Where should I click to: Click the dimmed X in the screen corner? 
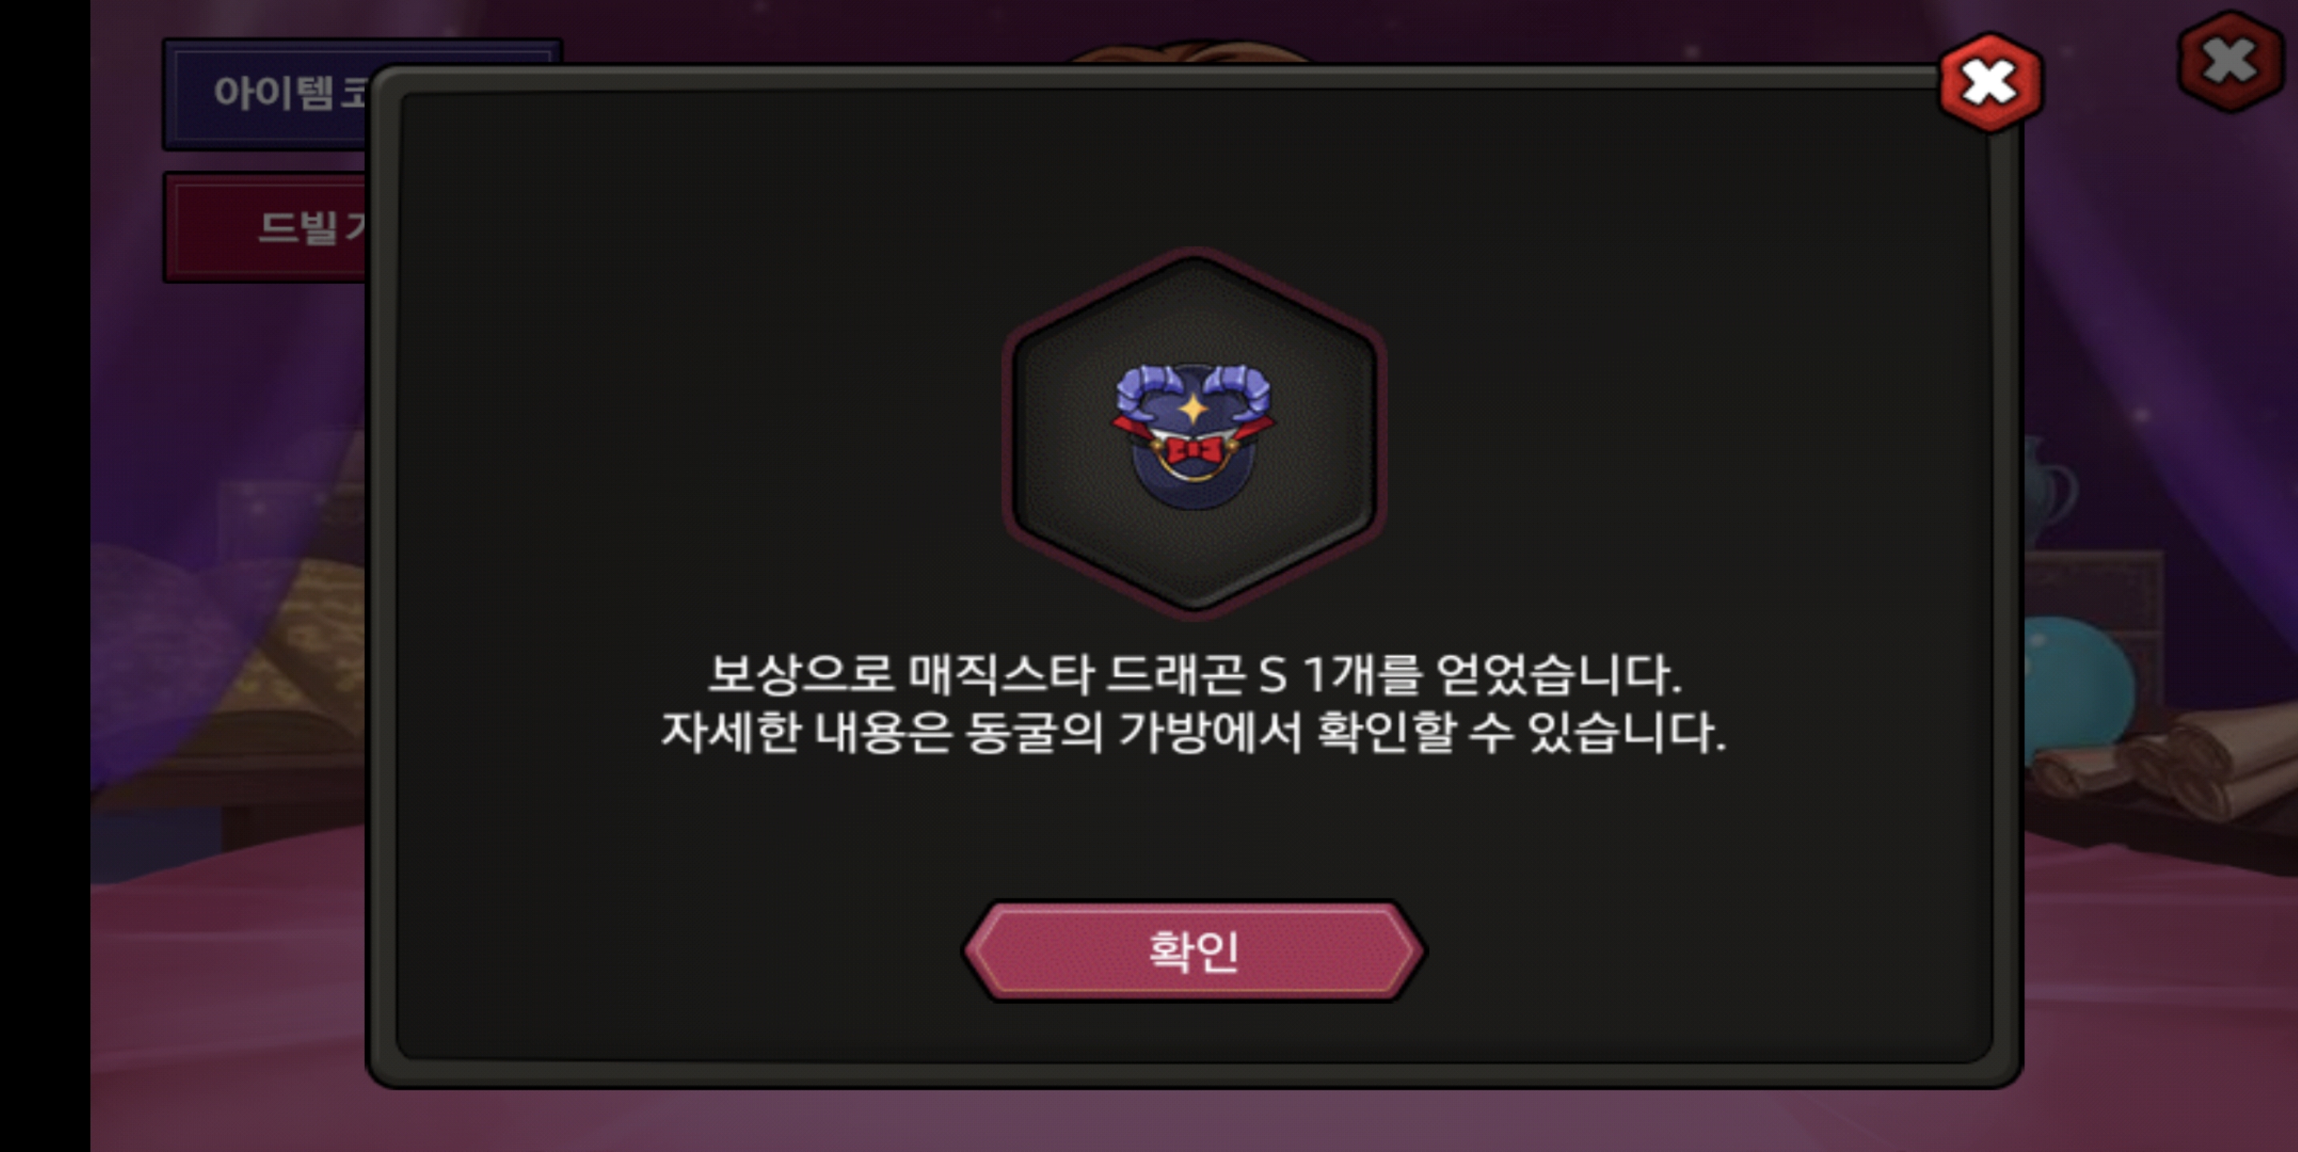click(2229, 61)
